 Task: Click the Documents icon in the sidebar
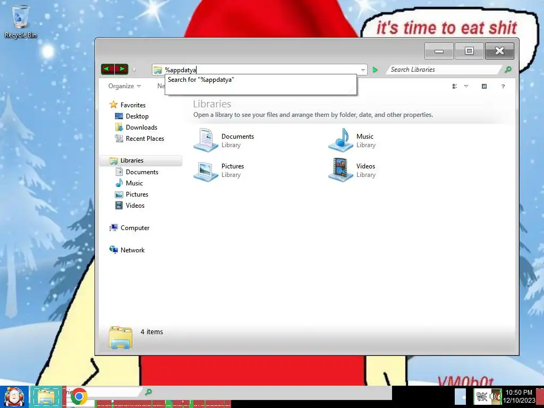point(118,172)
